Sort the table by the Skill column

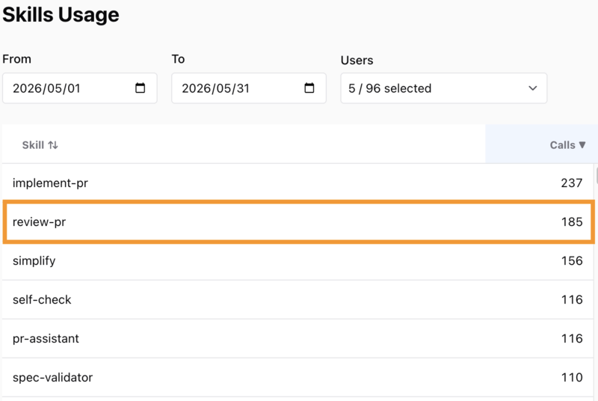click(40, 145)
